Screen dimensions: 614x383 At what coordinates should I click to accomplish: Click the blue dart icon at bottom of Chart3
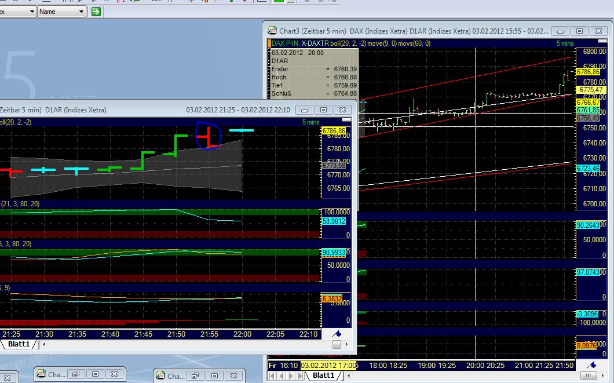coord(591,364)
